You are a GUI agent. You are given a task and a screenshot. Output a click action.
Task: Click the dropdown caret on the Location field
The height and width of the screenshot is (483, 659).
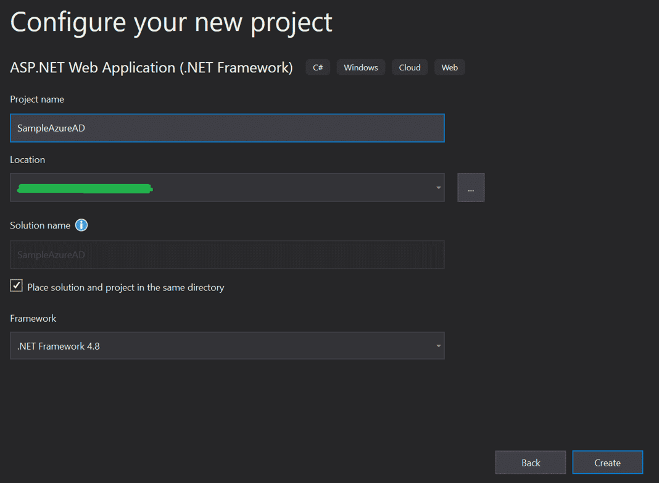(x=438, y=187)
